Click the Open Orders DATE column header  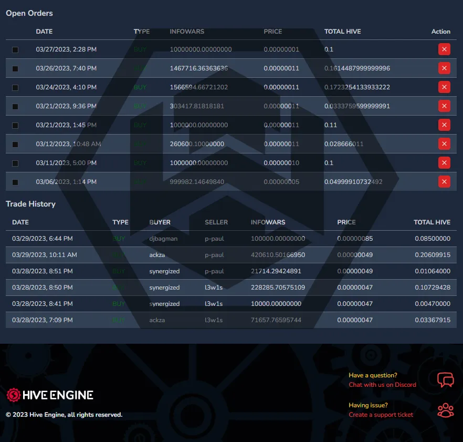click(44, 32)
